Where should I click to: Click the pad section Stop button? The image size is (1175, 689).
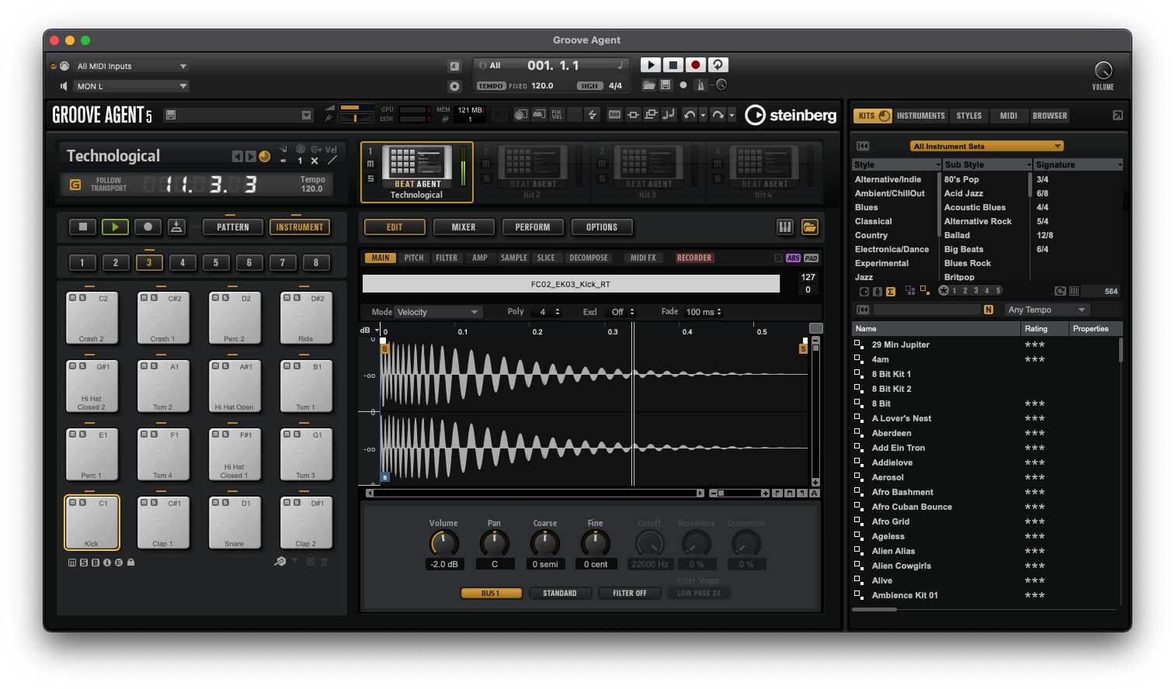(82, 227)
